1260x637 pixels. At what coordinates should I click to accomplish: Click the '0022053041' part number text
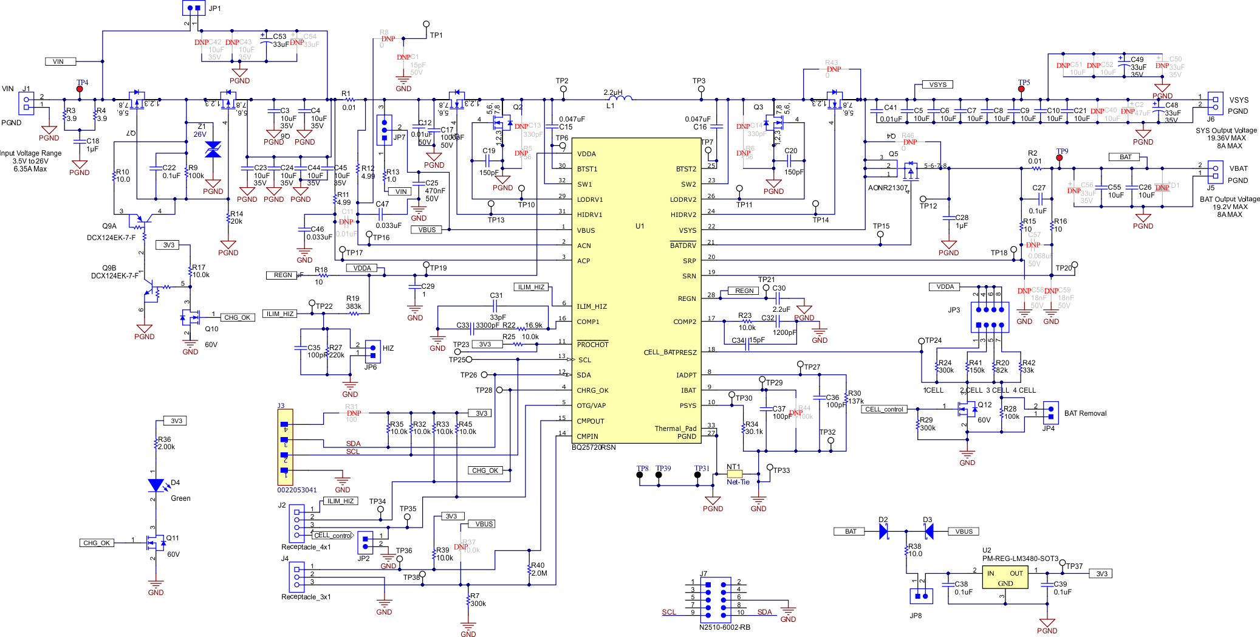pos(297,490)
